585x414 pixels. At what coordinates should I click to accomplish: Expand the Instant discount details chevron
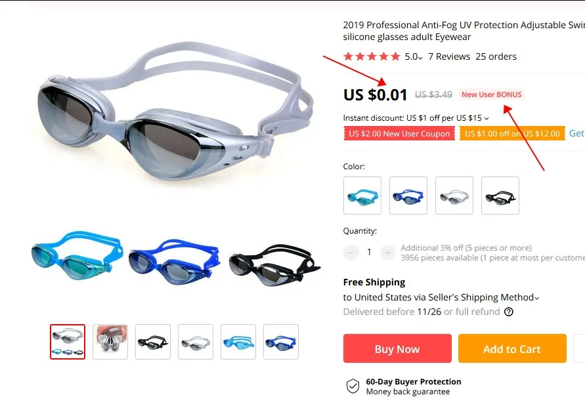click(487, 118)
